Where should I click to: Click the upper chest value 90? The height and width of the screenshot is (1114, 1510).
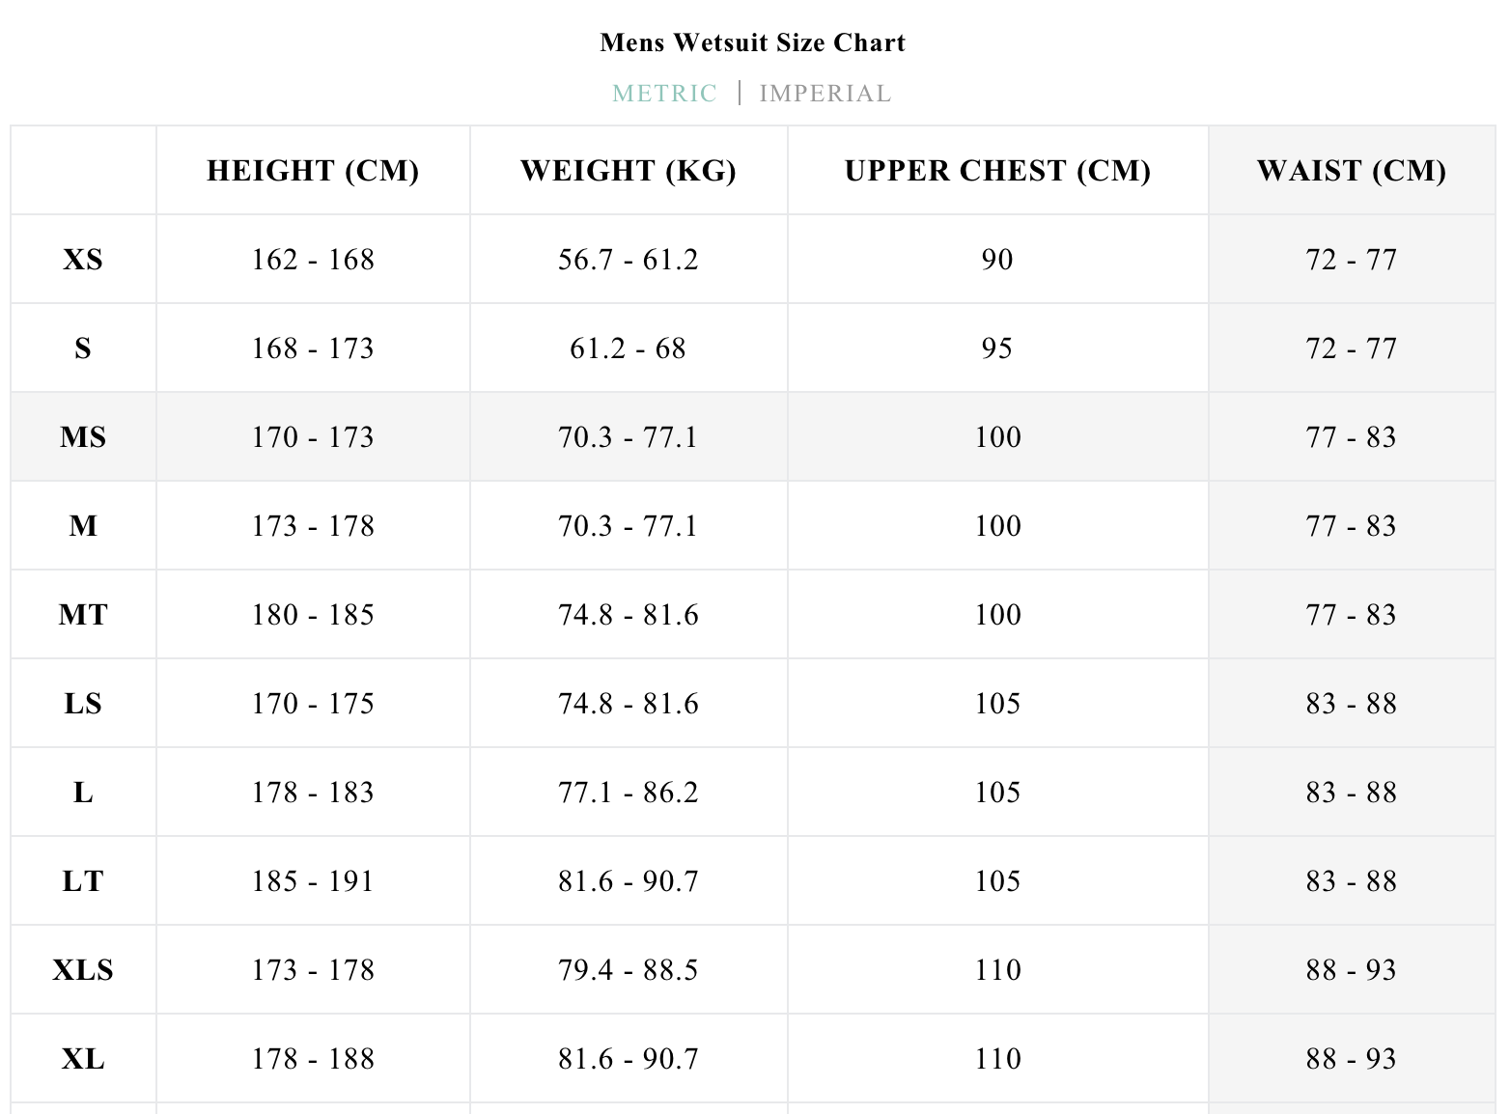pyautogui.click(x=997, y=260)
